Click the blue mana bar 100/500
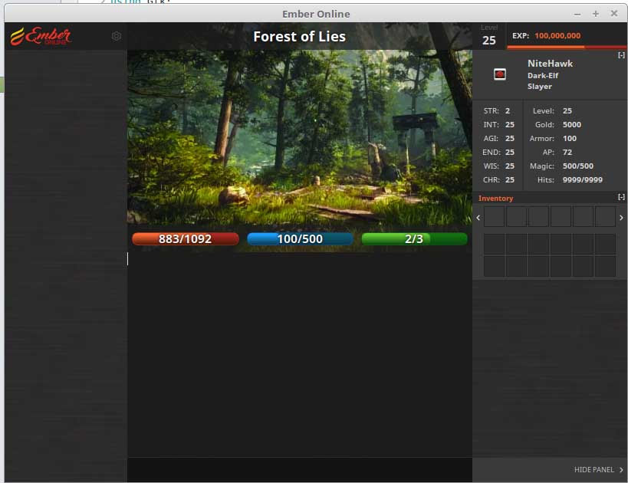The height and width of the screenshot is (483, 628). tap(300, 239)
